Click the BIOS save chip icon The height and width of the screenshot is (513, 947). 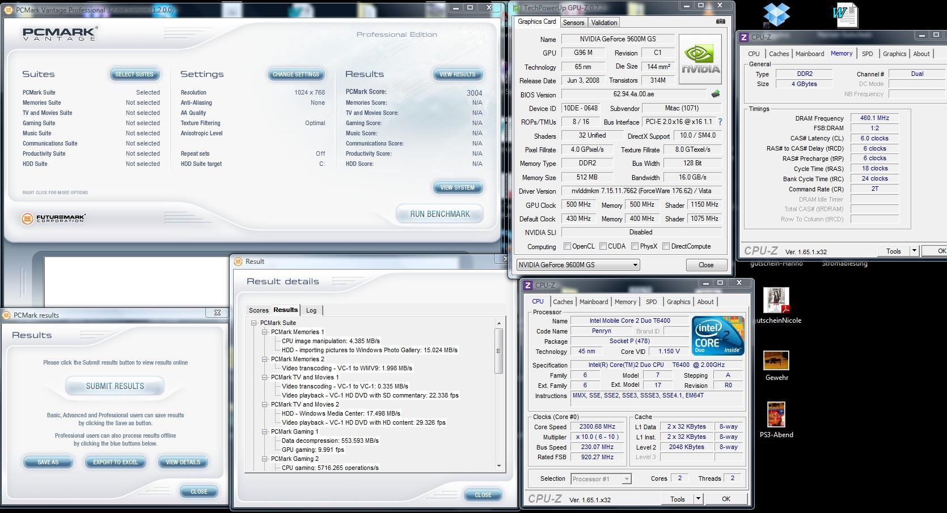click(x=716, y=94)
